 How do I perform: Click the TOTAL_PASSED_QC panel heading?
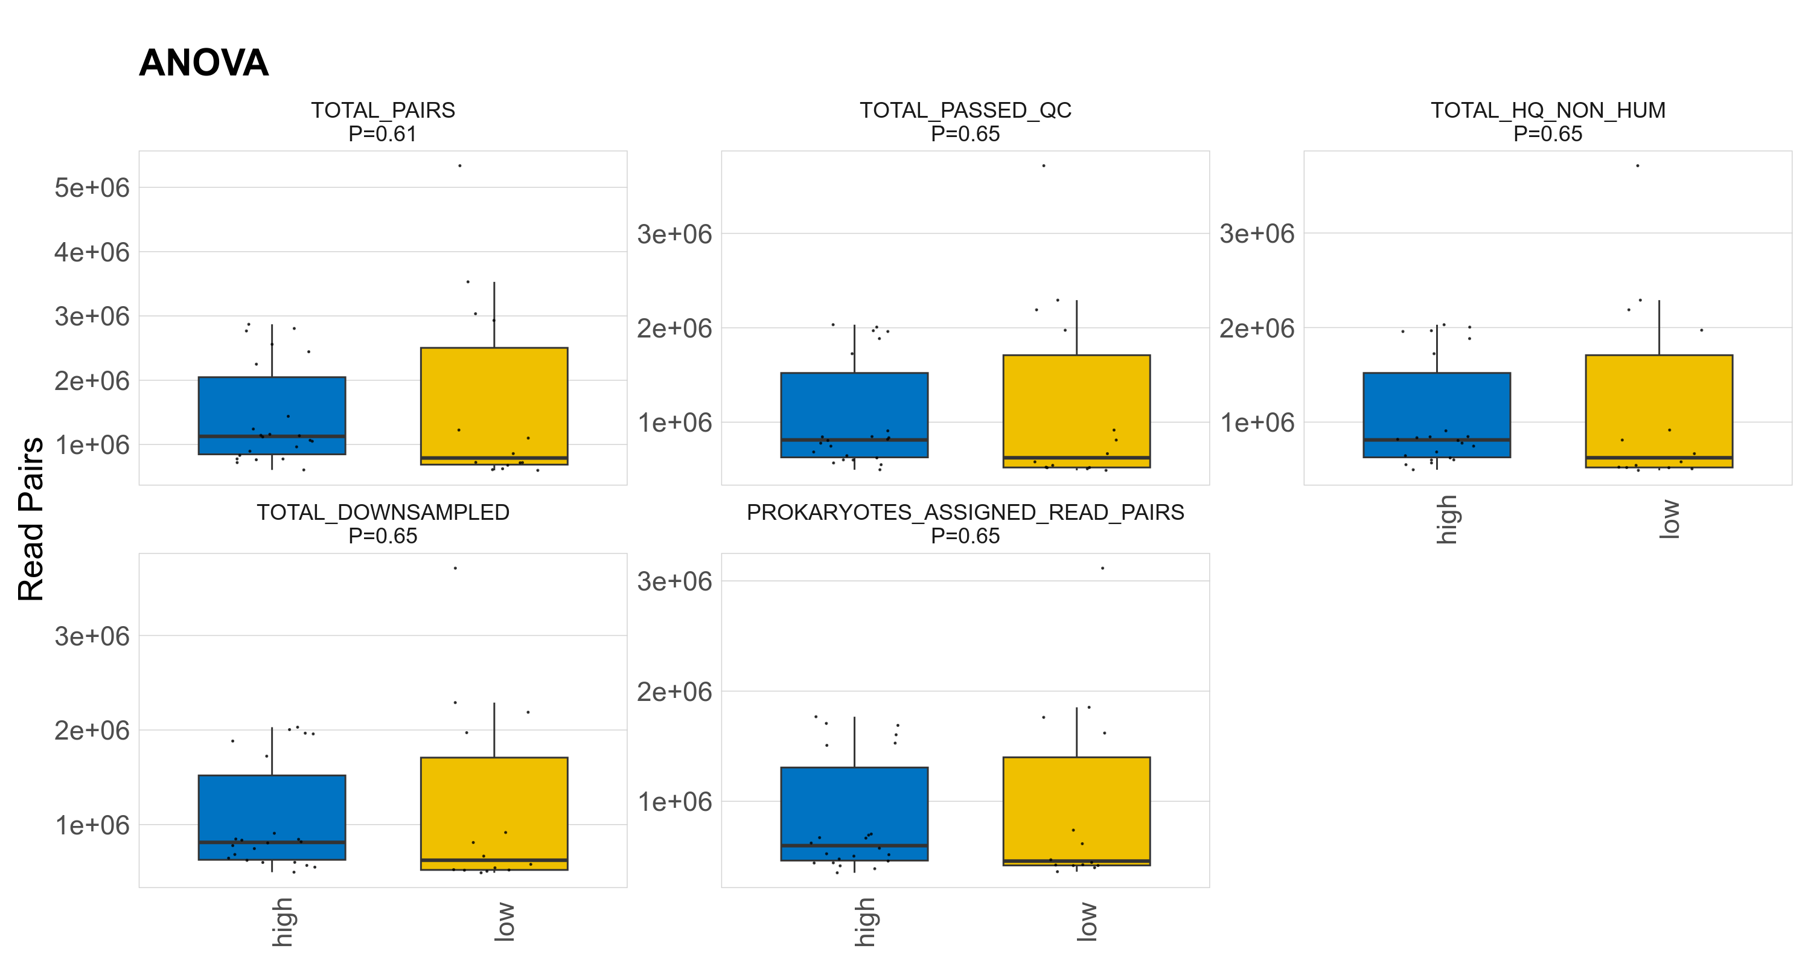(965, 110)
